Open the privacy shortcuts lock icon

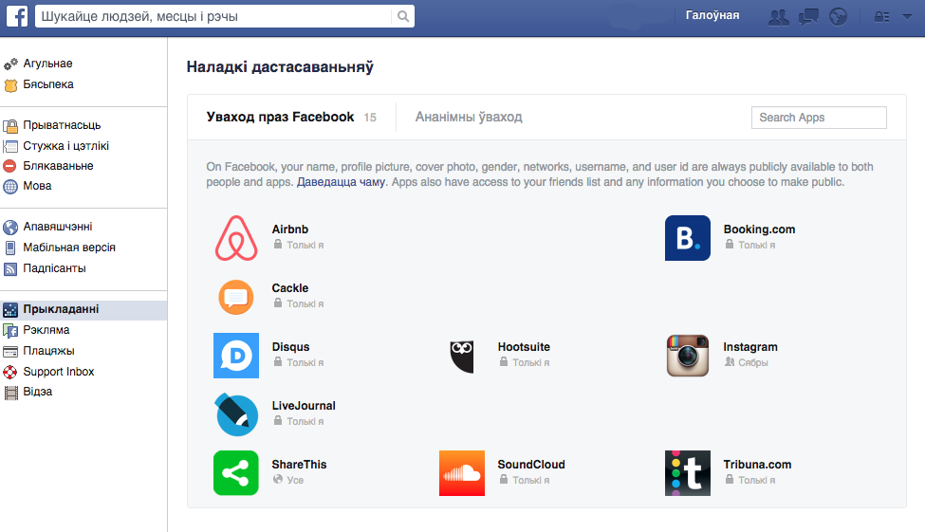[882, 16]
